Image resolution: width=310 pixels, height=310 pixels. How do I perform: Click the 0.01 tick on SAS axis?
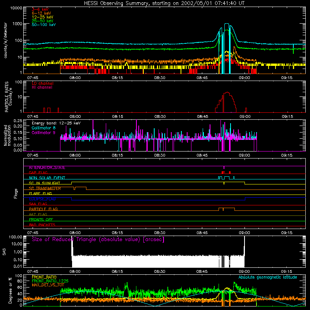(x=18, y=266)
